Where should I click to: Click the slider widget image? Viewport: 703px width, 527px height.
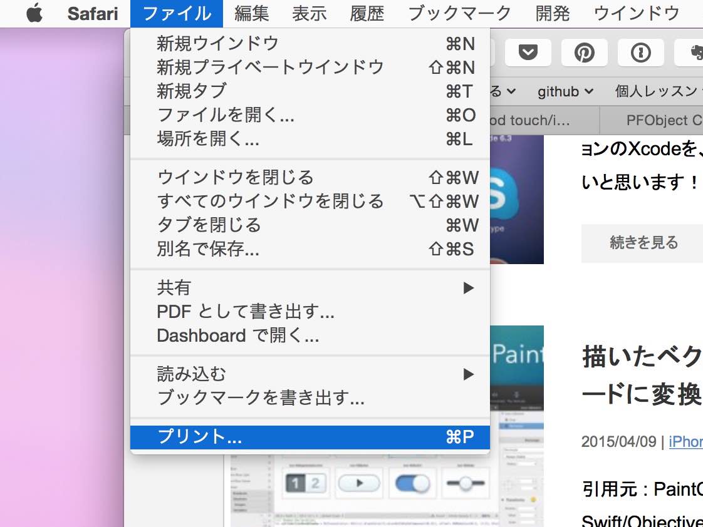466,483
